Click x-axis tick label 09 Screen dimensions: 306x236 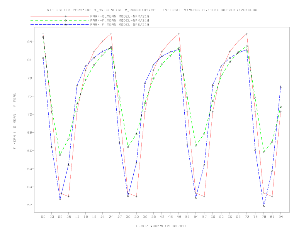coord(68,217)
